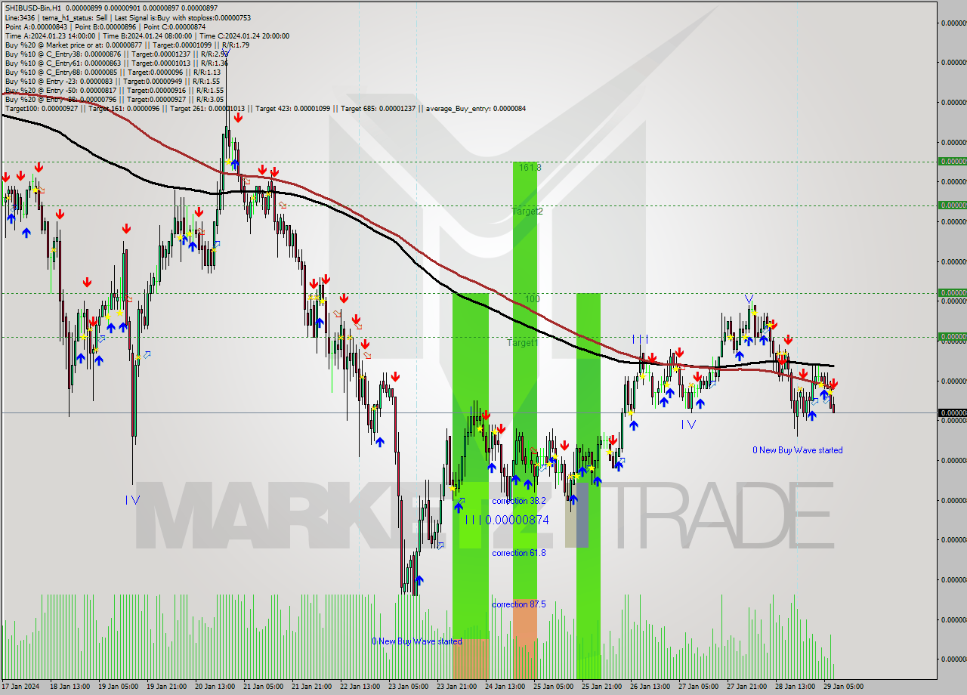The width and height of the screenshot is (967, 695).
Task: Click the '23 Jan 05:00' time axis label
Action: 408,687
